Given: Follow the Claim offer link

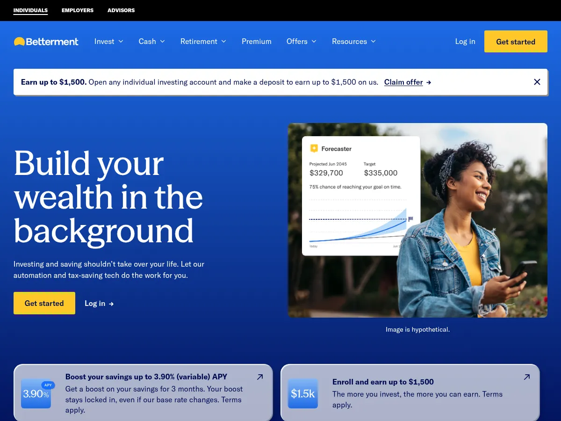Looking at the screenshot, I should coord(403,82).
